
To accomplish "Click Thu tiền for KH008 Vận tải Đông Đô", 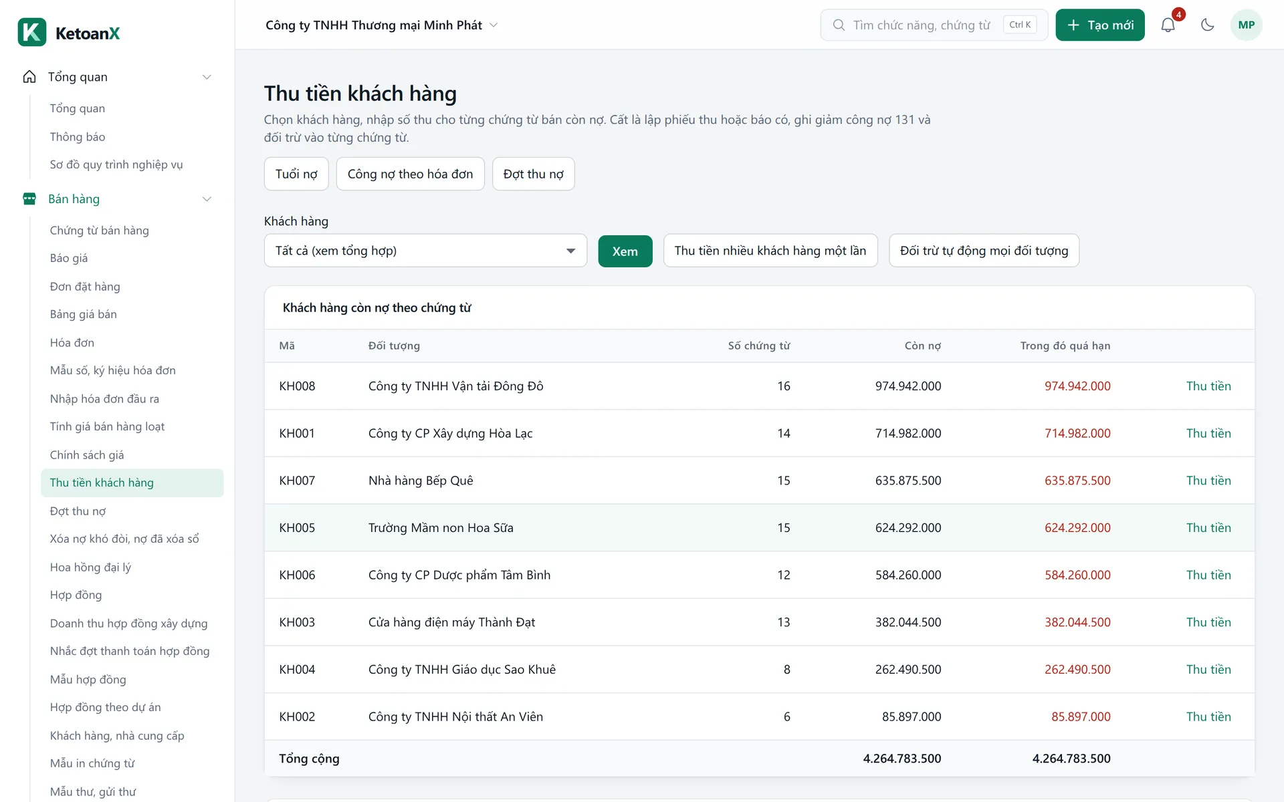I will [x=1208, y=386].
